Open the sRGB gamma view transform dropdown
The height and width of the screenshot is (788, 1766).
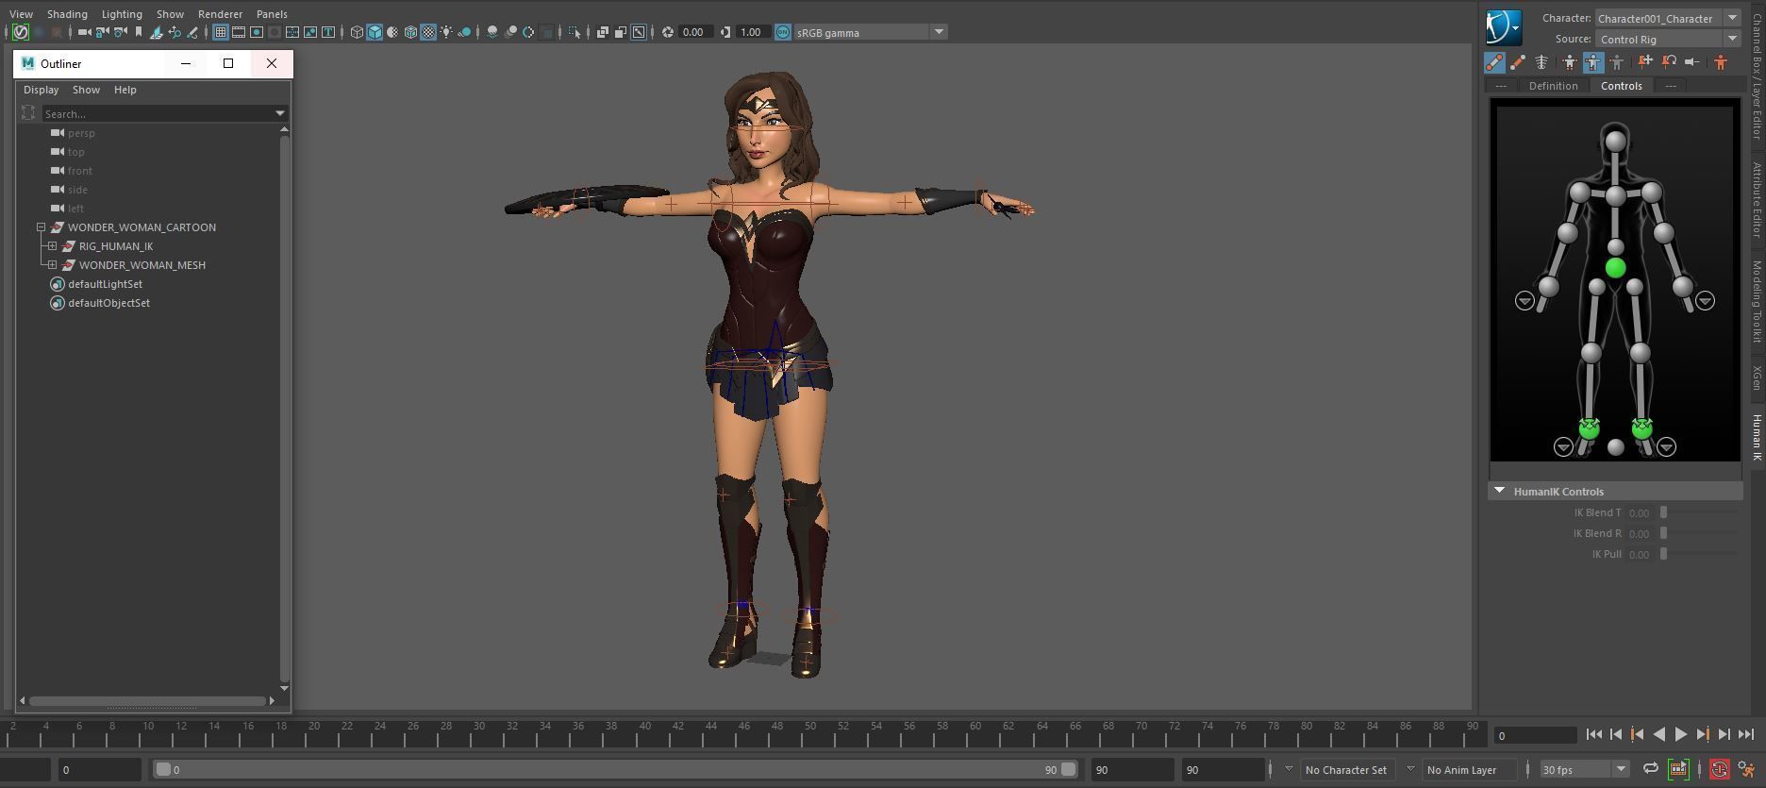point(871,32)
